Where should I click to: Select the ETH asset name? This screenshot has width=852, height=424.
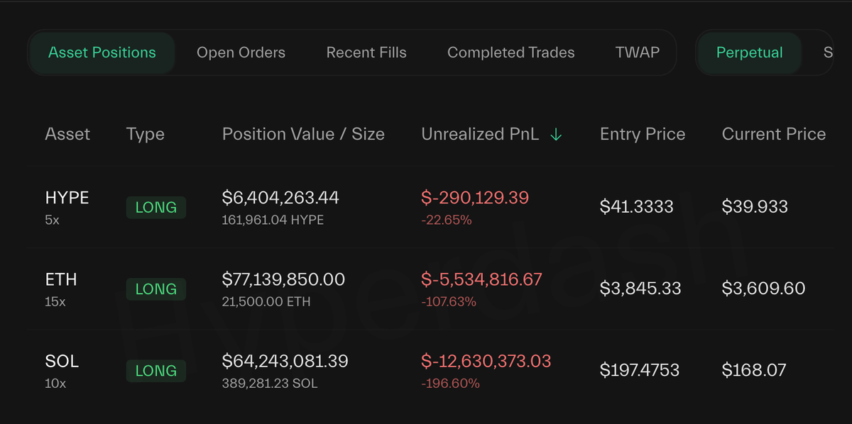[x=61, y=280]
